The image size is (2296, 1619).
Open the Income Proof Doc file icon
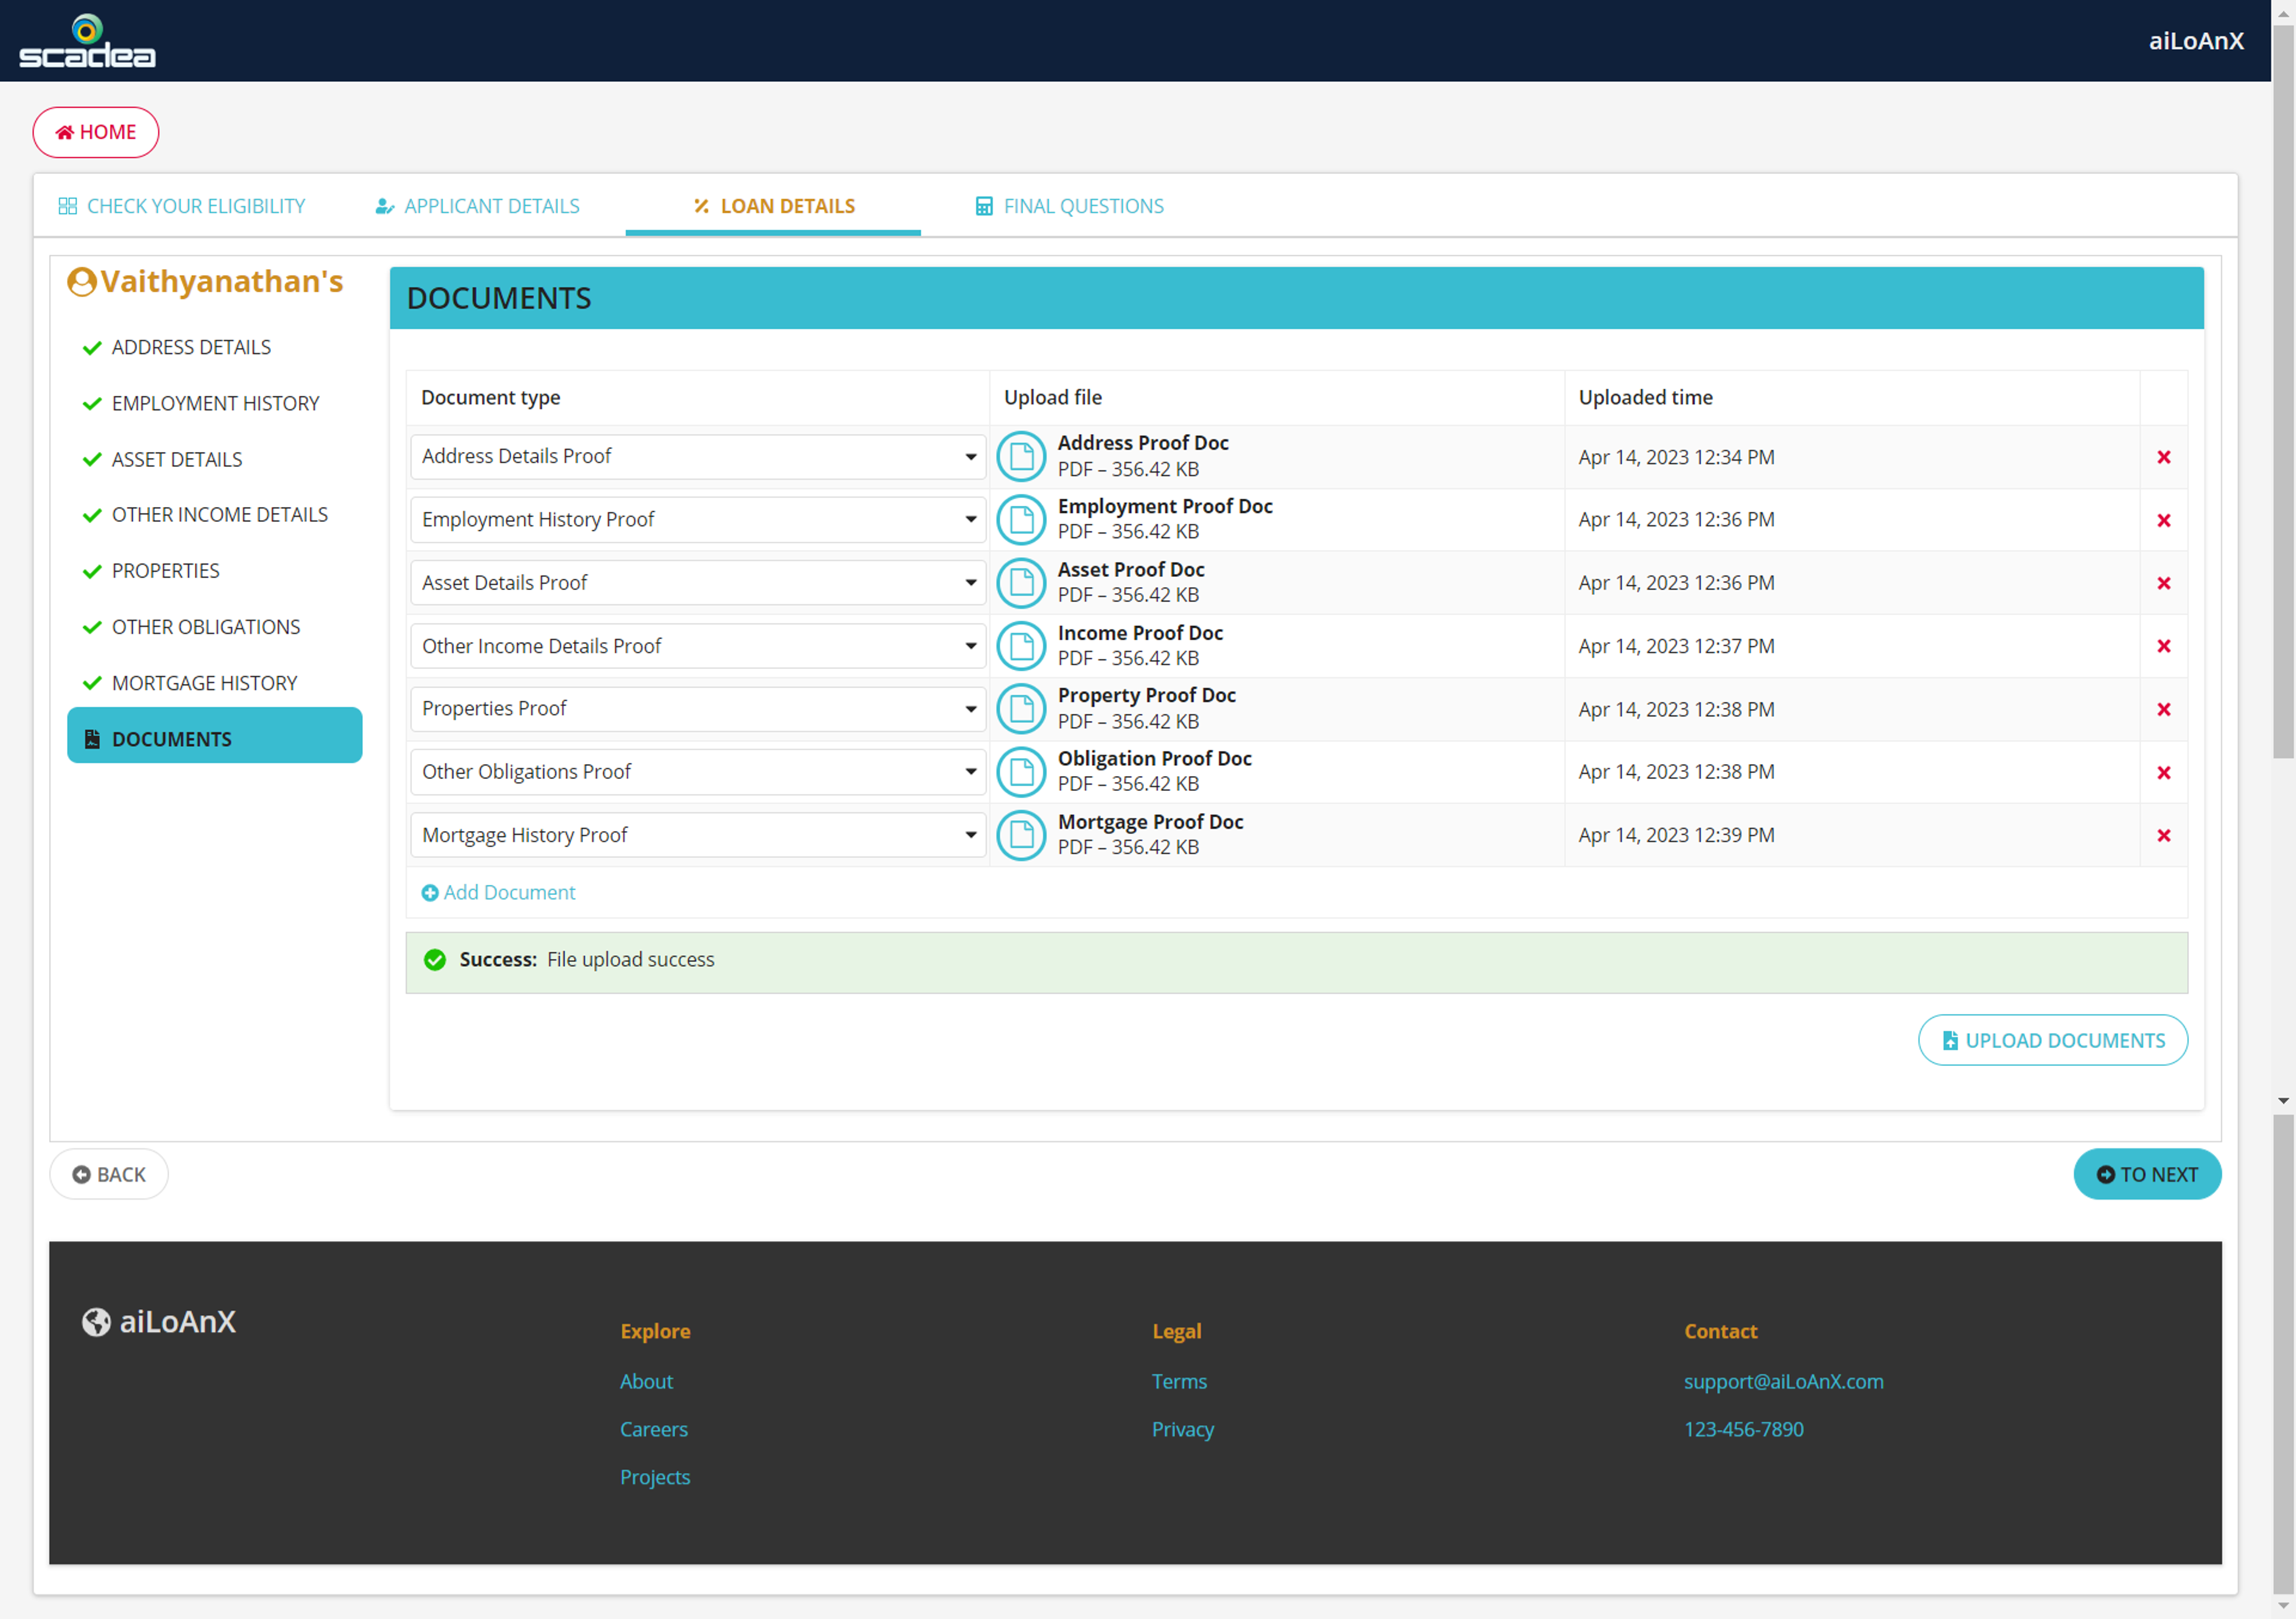coord(1021,646)
